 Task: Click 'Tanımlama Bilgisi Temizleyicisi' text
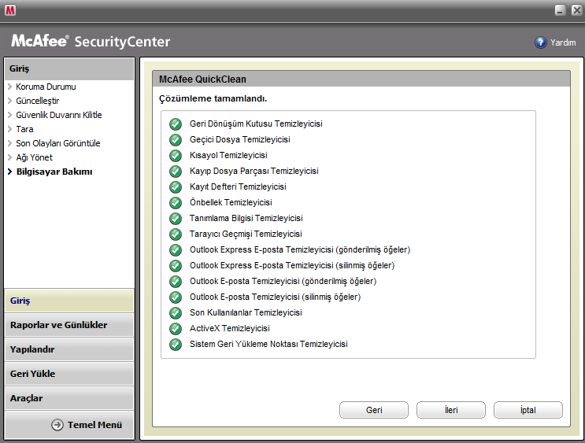(x=246, y=218)
